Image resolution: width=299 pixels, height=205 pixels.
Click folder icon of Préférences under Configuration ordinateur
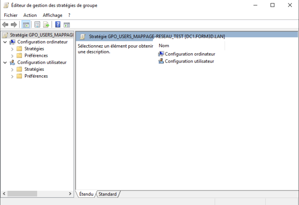19,55
